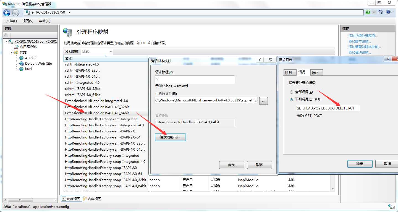Image resolution: width=398 pixels, height=212 pixels.
Task: Click the home icon in toolbar
Action: coord(381,12)
